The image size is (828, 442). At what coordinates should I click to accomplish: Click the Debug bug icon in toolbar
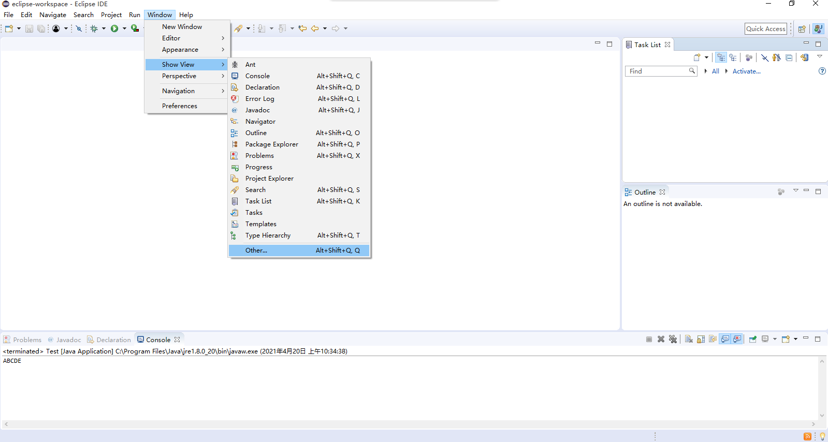(x=94, y=28)
